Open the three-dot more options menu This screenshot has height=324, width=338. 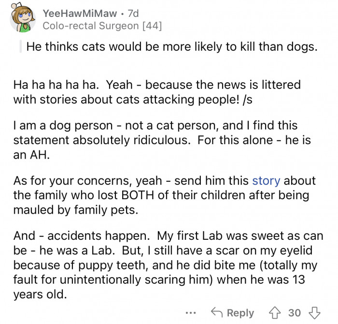190,313
